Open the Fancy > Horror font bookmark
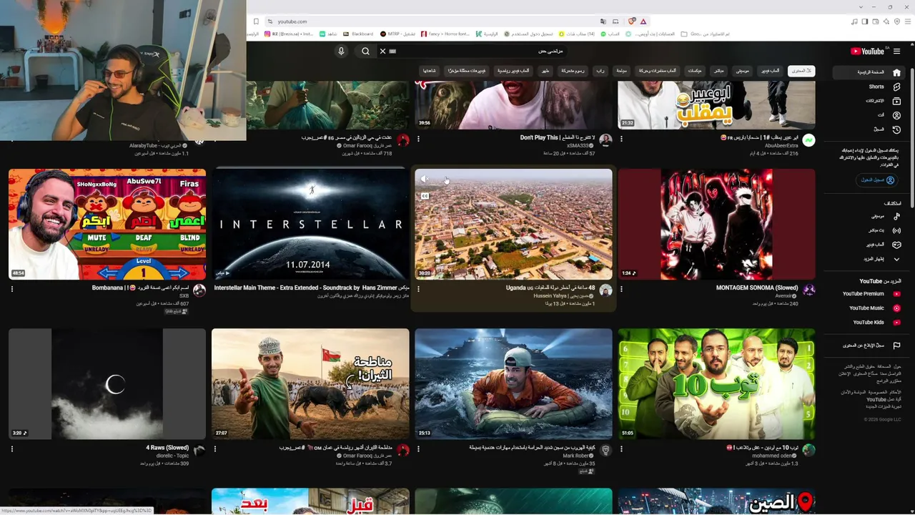 coord(446,34)
